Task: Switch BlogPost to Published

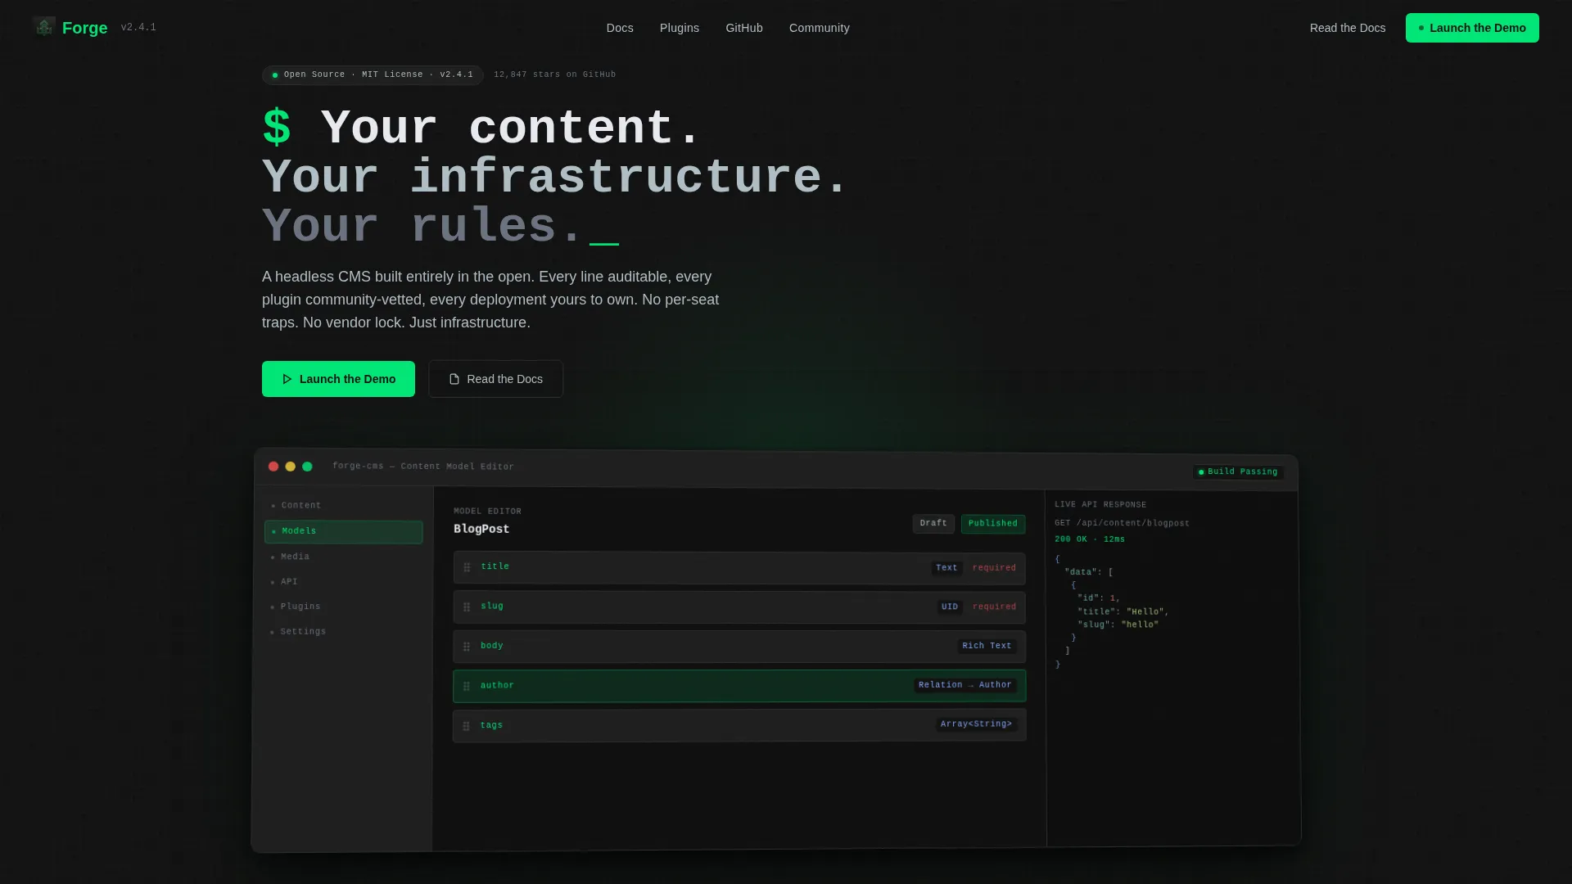Action: pos(993,524)
